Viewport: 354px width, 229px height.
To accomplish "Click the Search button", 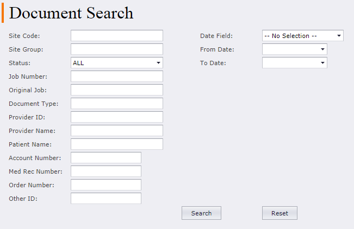I will [201, 213].
